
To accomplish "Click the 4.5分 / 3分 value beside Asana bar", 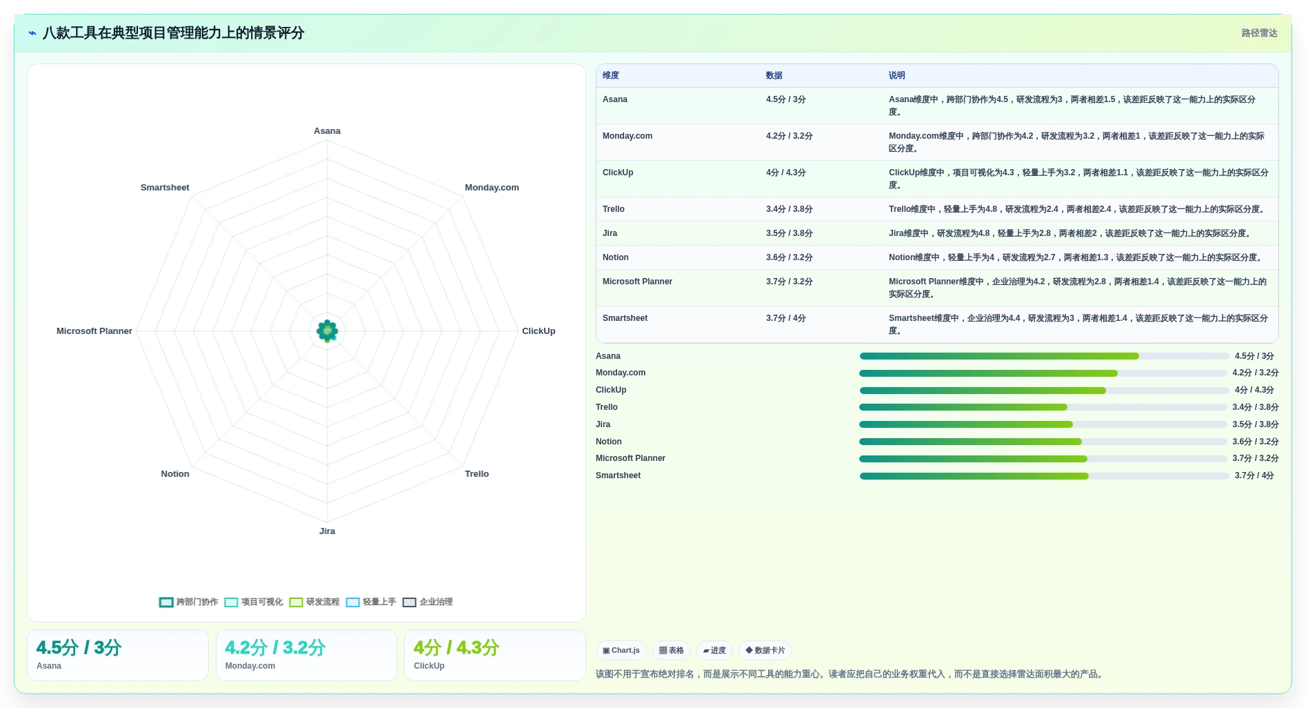I will coord(1254,356).
